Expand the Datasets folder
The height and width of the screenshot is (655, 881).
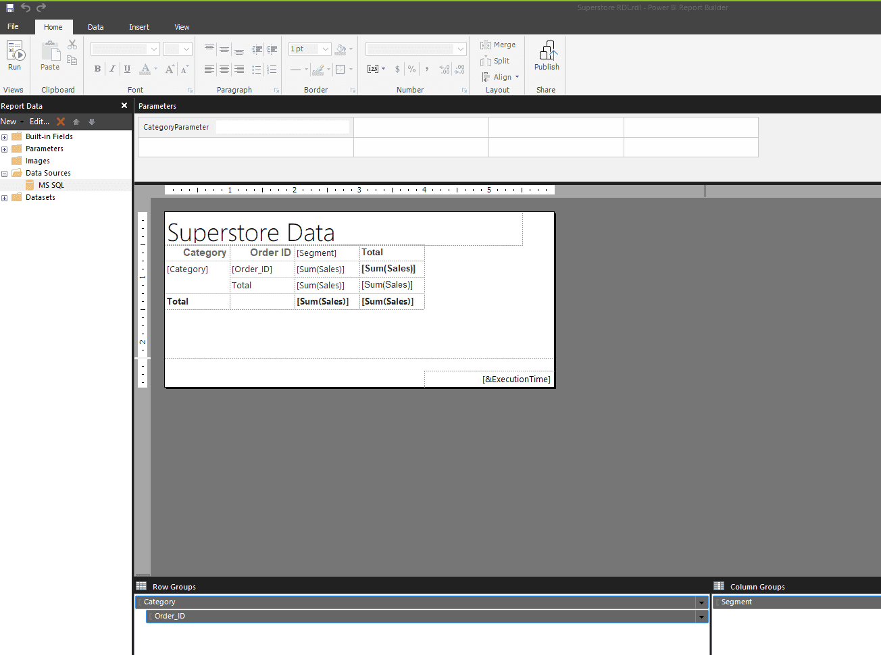click(5, 196)
